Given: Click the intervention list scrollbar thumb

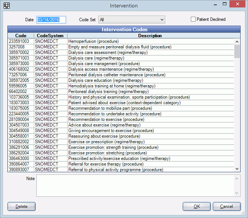Looking at the screenshot, I should pyautogui.click(x=237, y=51).
